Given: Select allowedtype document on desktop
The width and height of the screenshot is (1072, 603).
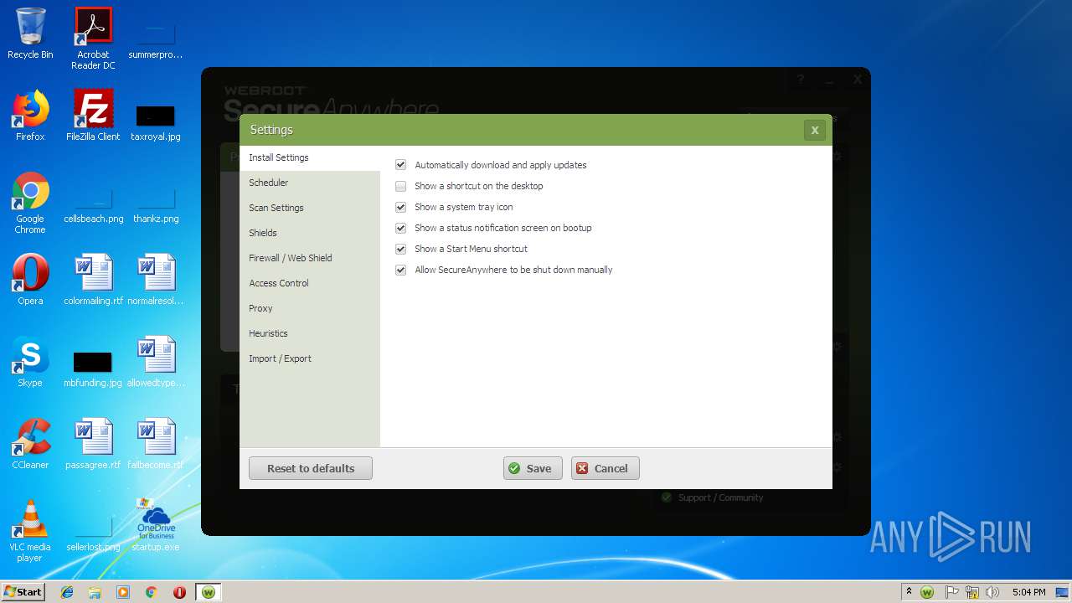Looking at the screenshot, I should pos(156,362).
